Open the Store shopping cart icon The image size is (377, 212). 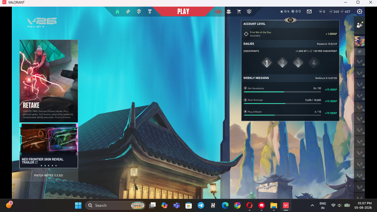239,12
